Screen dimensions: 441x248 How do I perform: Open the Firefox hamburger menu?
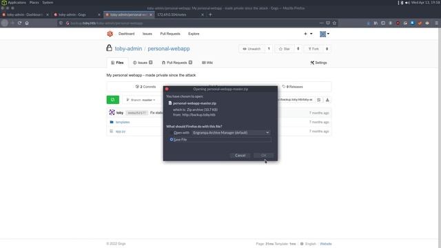(x=436, y=23)
